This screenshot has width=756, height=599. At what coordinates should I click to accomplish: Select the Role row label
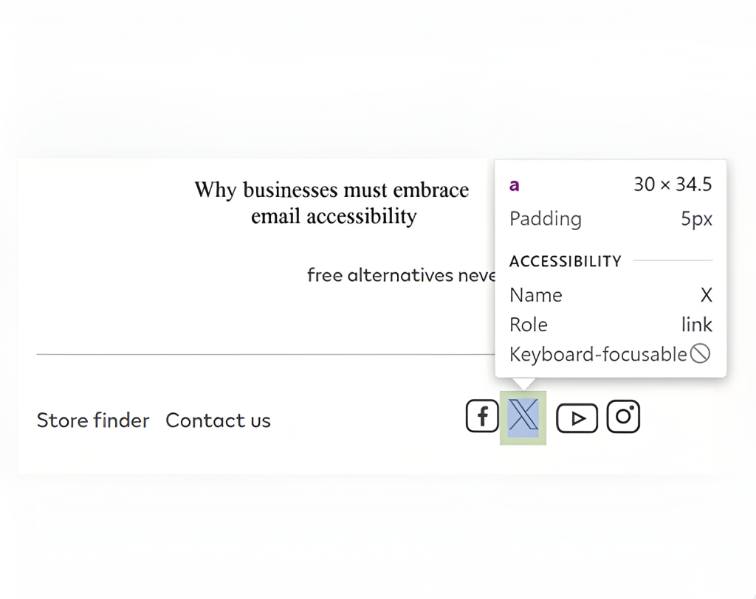click(x=529, y=325)
